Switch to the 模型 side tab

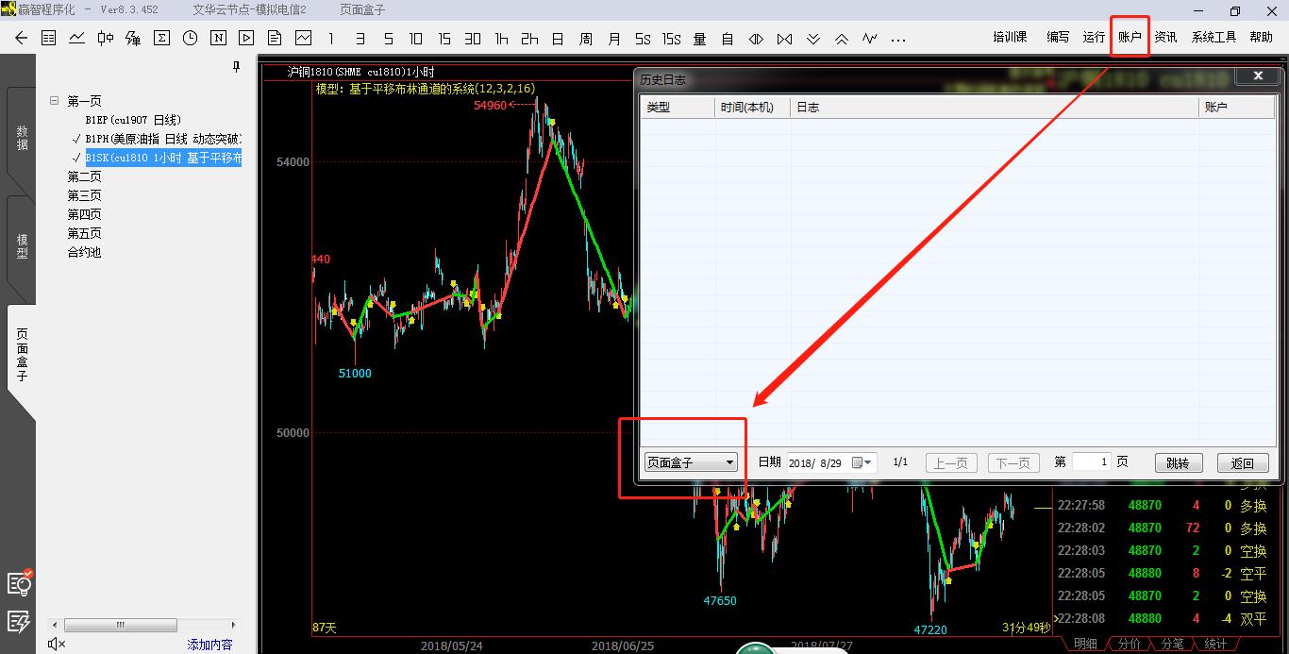point(22,245)
